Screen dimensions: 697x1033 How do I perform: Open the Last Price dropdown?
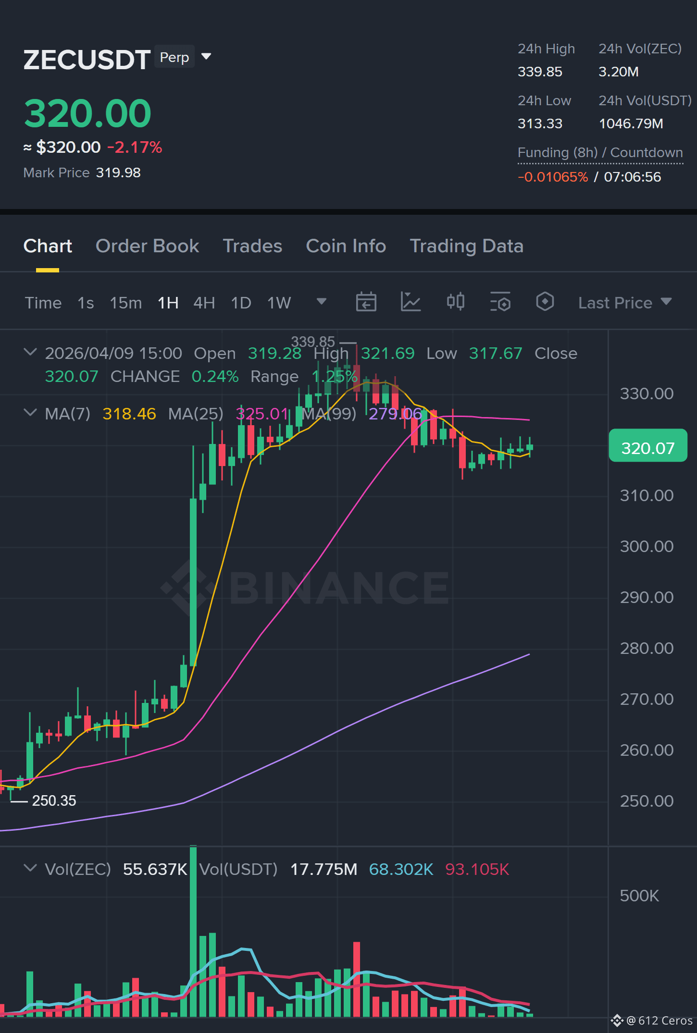click(x=624, y=303)
